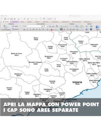Click the distributed text alignment icon

[x=74, y=29]
